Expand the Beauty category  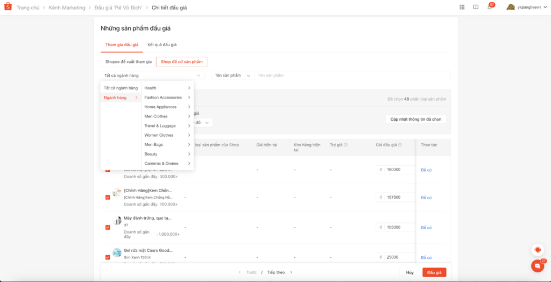click(167, 154)
